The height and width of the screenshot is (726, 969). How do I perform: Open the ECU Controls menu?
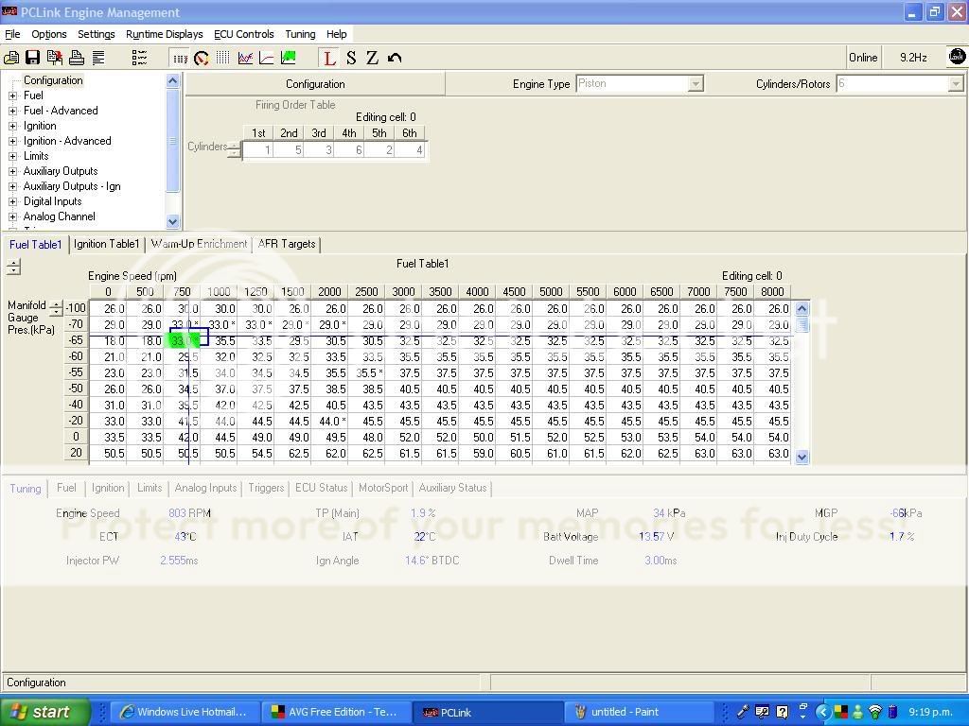(244, 34)
